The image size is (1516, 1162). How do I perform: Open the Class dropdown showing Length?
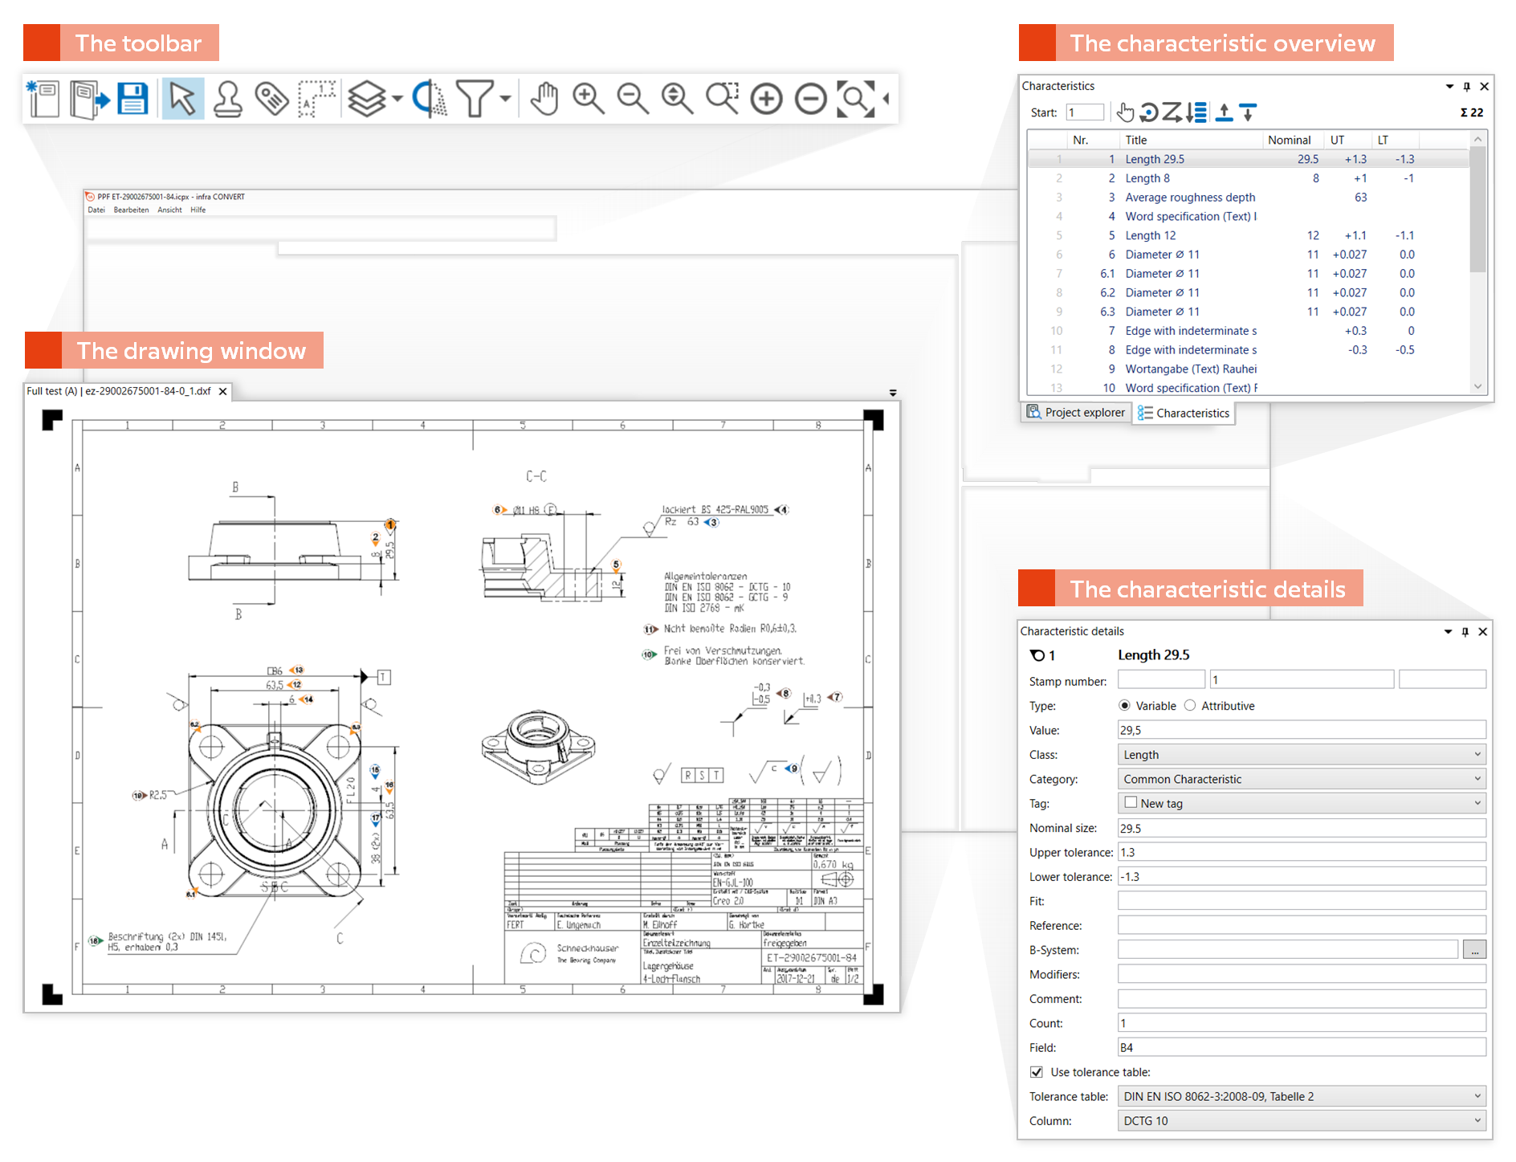point(1301,755)
